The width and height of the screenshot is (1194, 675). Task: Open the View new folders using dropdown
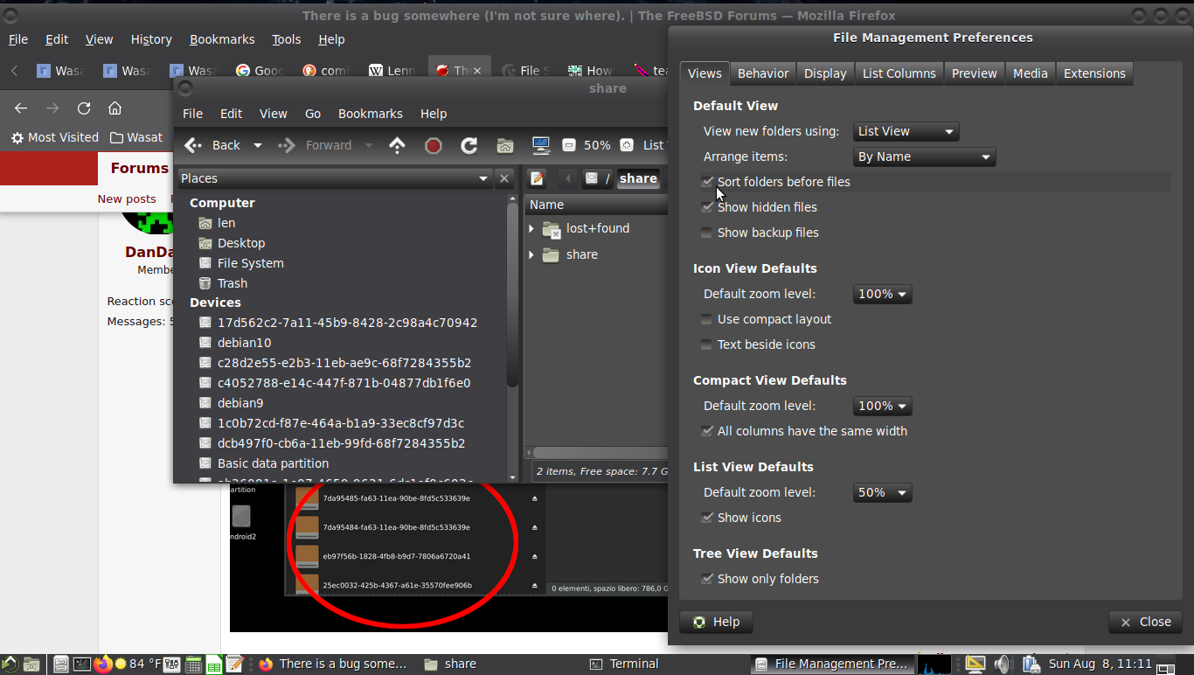906,131
